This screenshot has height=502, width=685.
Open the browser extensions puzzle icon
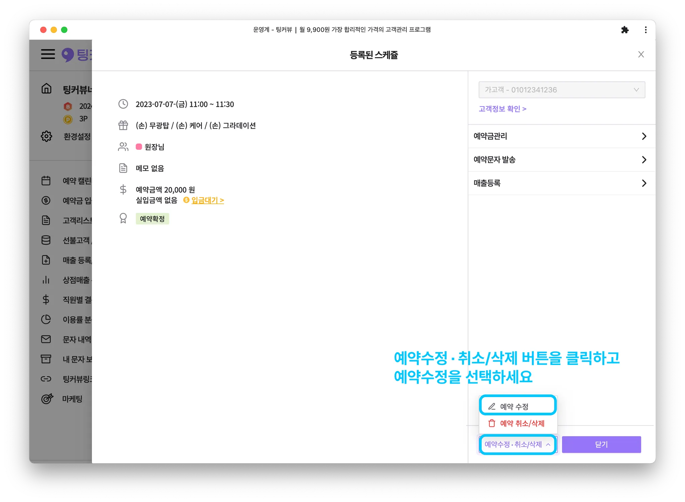[x=624, y=30]
